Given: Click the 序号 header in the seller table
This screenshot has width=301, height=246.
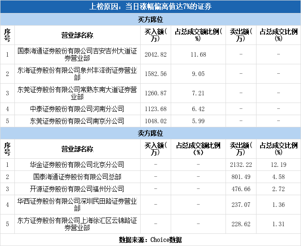Looking at the screenshot, I should click(x=7, y=149).
